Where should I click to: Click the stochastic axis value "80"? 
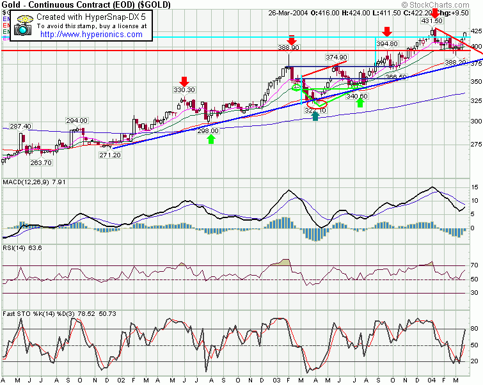[x=475, y=329]
